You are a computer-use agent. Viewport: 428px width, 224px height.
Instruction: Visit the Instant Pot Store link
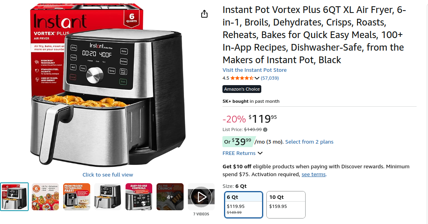click(x=254, y=70)
